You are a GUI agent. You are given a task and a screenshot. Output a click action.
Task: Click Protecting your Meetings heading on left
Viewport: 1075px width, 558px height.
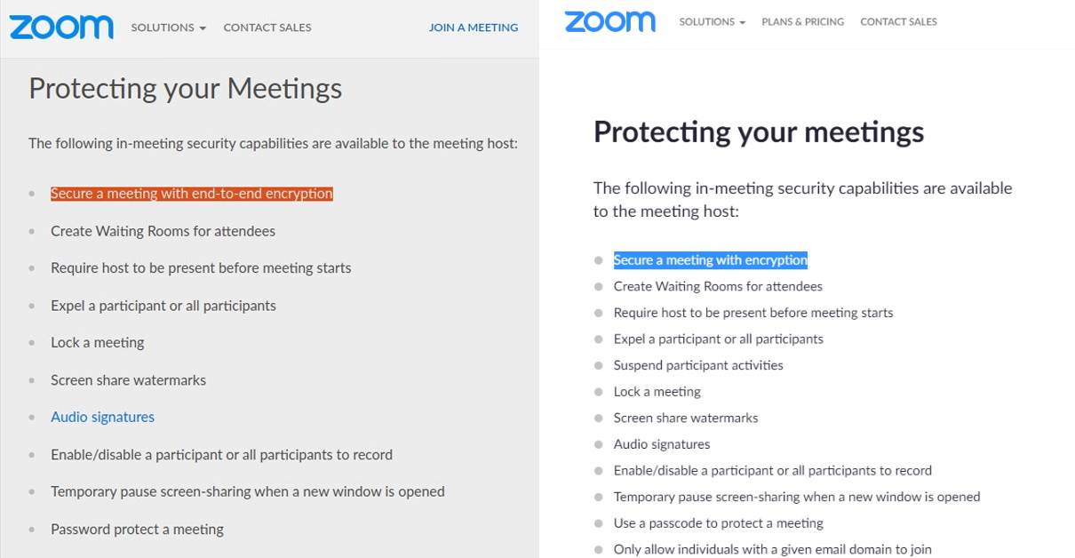point(185,89)
